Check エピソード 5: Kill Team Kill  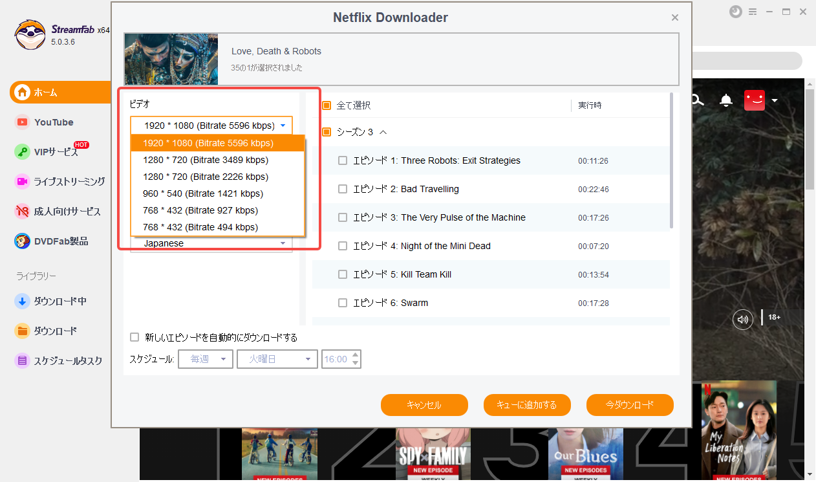(343, 274)
